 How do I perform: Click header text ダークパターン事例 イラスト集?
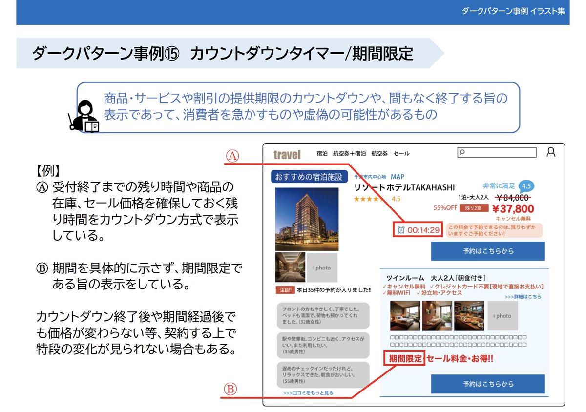[513, 11]
